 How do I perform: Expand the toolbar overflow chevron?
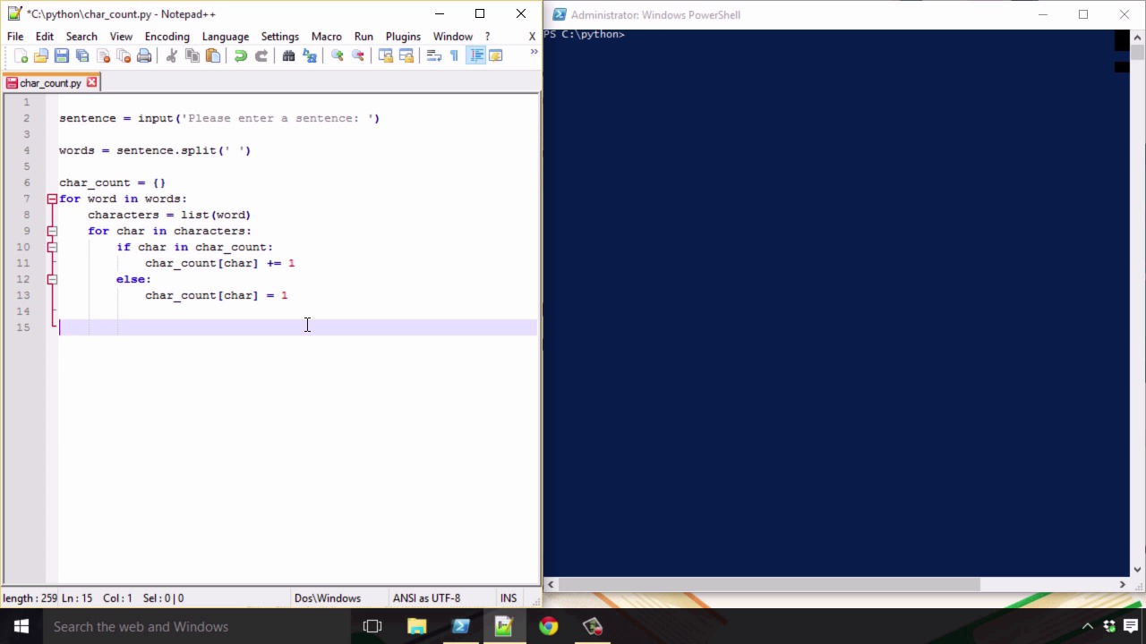coord(534,52)
